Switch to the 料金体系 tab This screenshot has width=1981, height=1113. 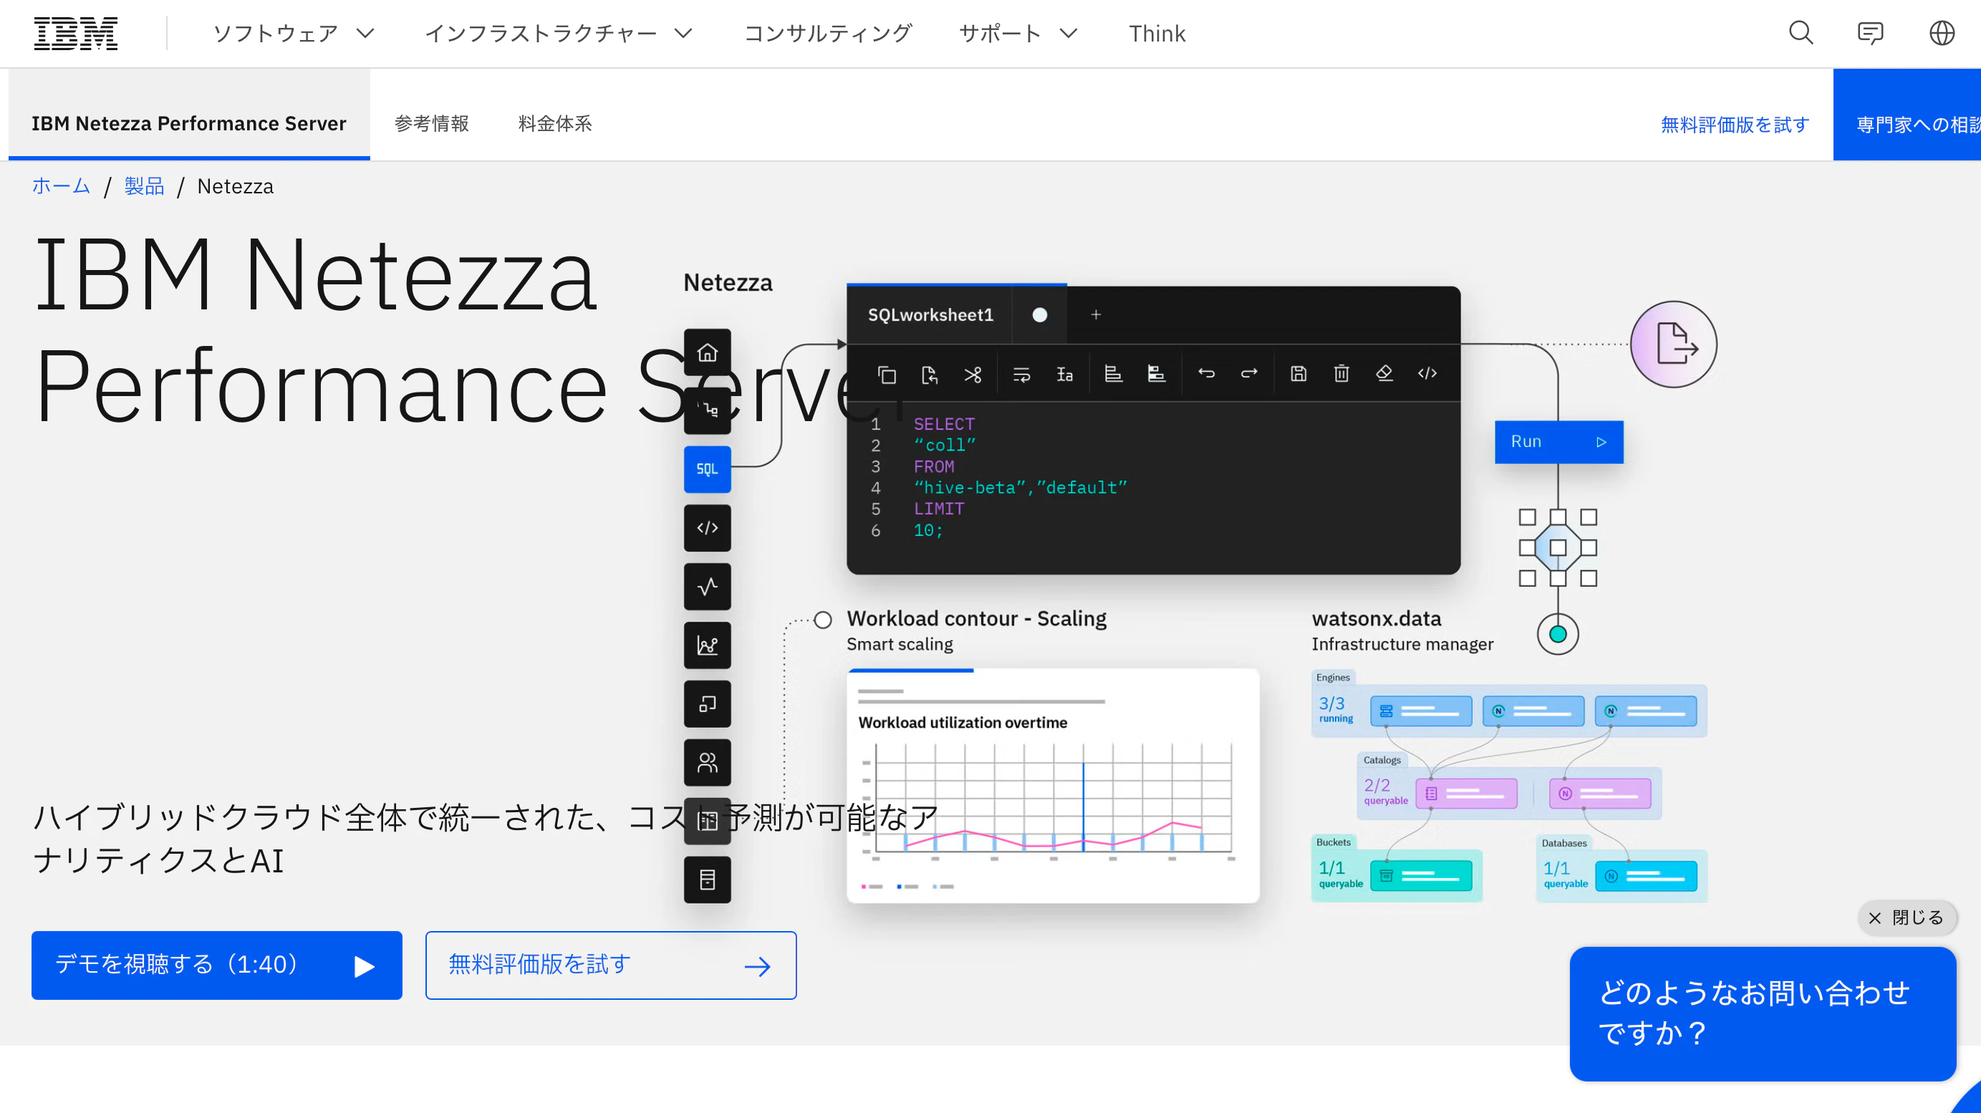(x=555, y=123)
